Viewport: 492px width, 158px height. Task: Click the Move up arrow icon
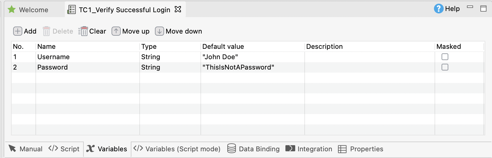[116, 31]
